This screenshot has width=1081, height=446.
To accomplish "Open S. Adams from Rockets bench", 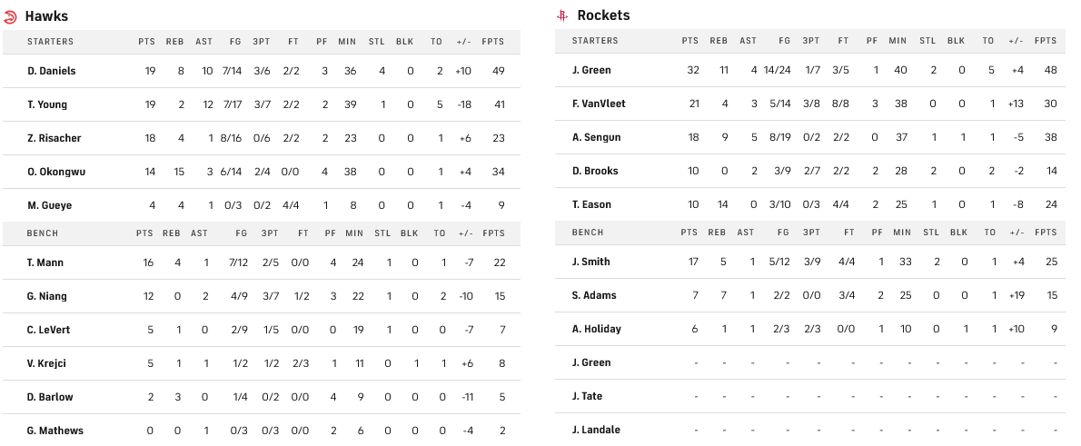I will [x=594, y=295].
